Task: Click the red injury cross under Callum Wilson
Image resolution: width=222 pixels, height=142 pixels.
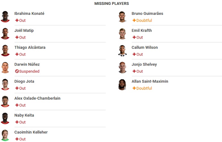Action: click(134, 54)
